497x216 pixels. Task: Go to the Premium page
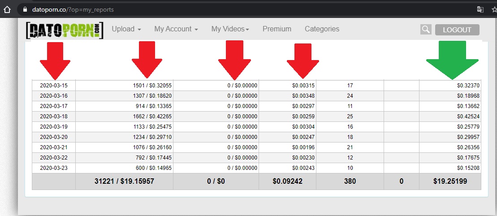tap(277, 29)
